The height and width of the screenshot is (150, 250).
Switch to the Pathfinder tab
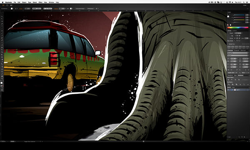point(240,75)
